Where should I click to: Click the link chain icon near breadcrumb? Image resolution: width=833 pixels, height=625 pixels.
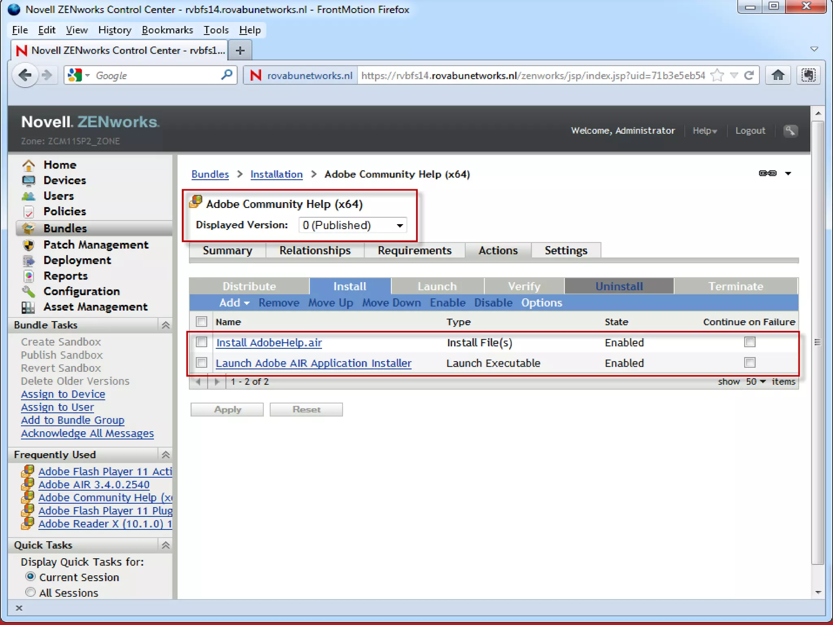[x=768, y=173]
